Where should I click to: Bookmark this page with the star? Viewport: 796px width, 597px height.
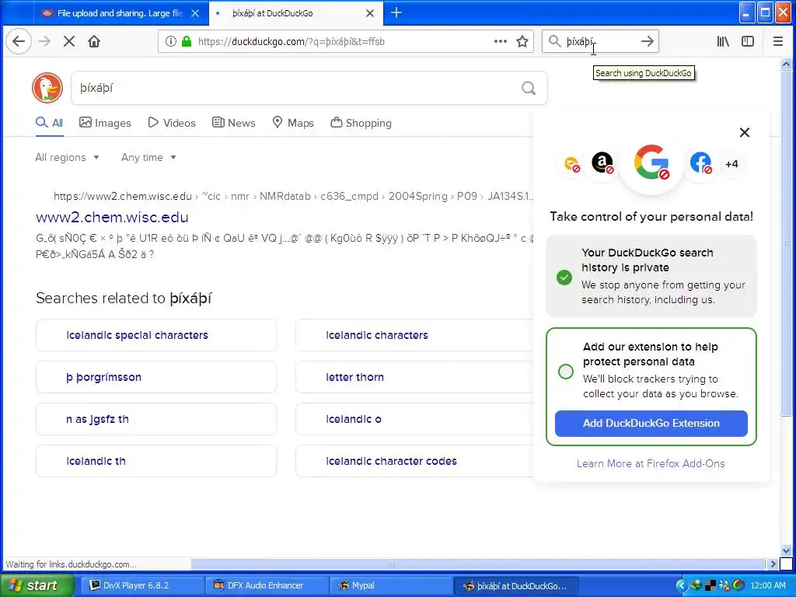coord(522,42)
